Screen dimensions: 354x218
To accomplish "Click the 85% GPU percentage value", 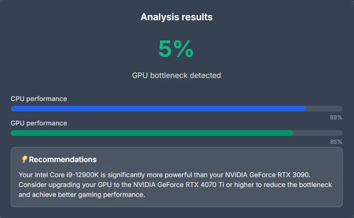I will 336,141.
